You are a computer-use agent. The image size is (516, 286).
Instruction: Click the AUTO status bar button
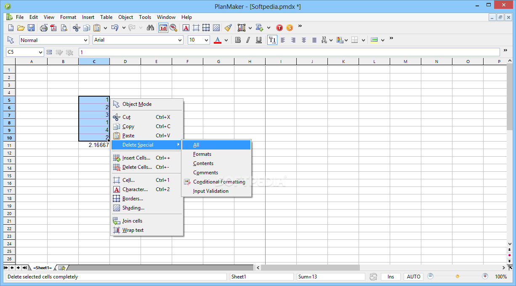tap(414, 277)
